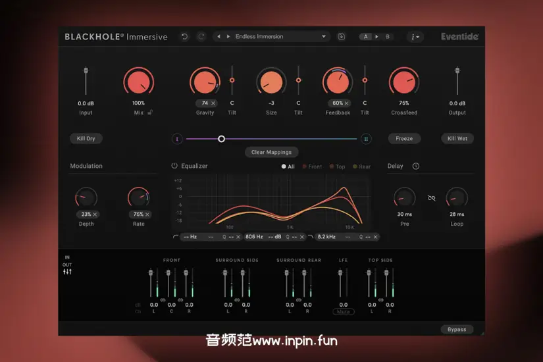Screen dimensions: 543x362
Task: Toggle the Mix lock icon
Action: tap(151, 113)
